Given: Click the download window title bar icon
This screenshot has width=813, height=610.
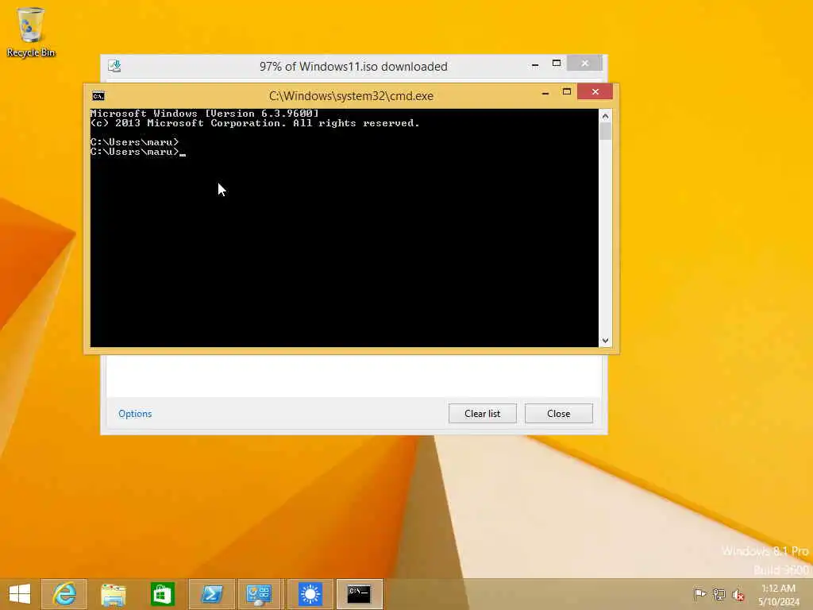Looking at the screenshot, I should tap(114, 66).
